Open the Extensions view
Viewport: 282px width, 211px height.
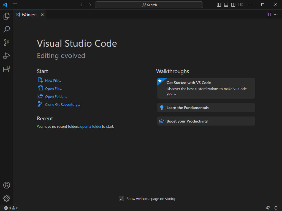(x=7, y=69)
